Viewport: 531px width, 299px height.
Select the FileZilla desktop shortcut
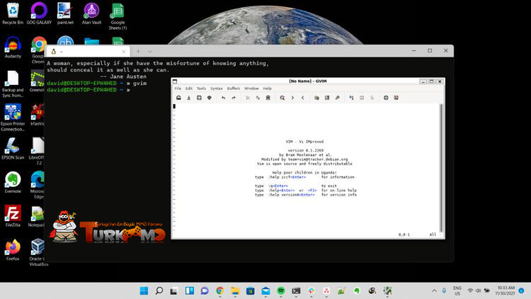pyautogui.click(x=13, y=216)
